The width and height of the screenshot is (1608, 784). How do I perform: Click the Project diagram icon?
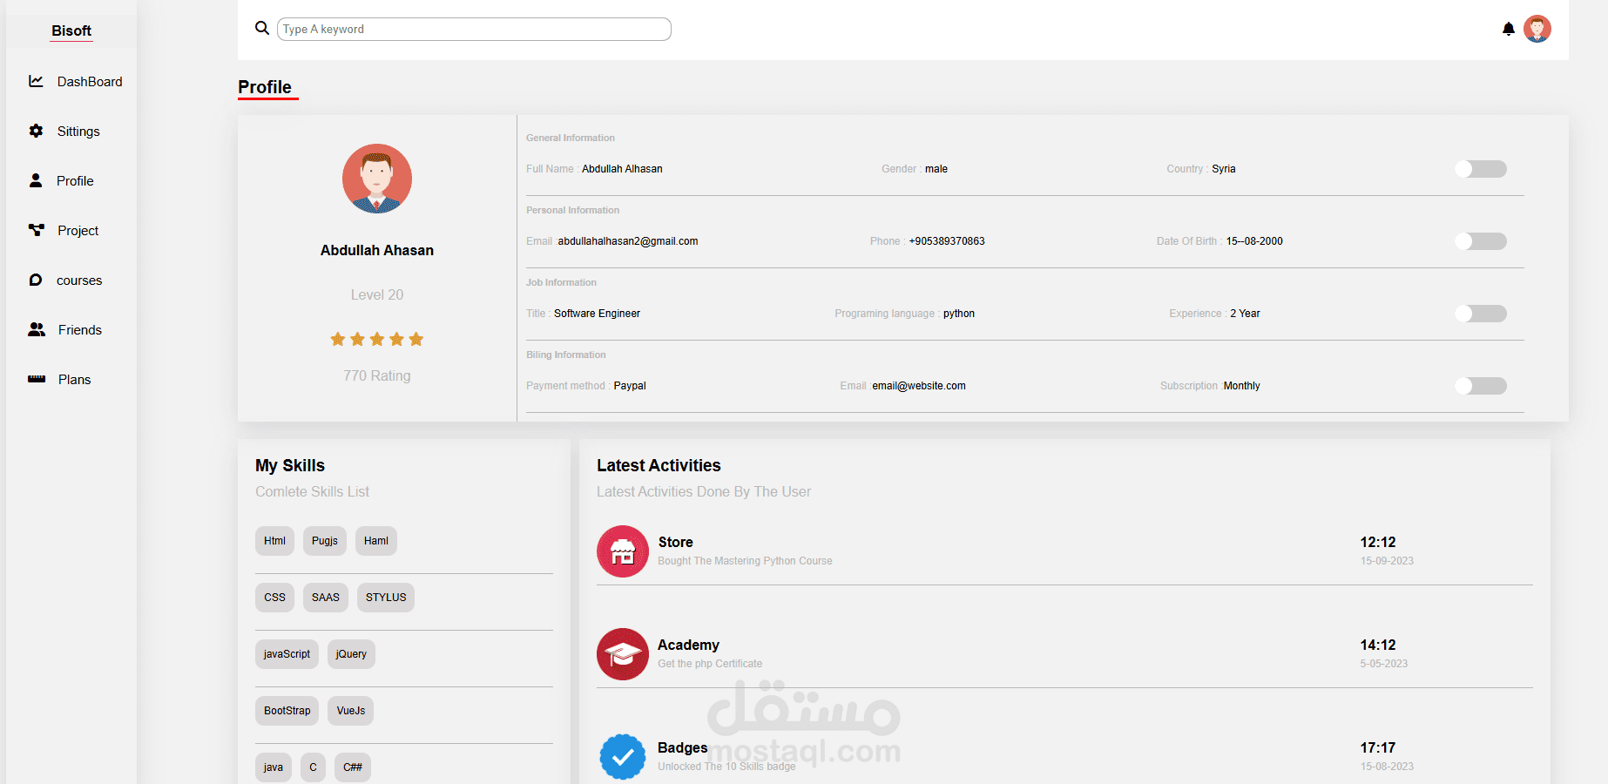click(37, 230)
